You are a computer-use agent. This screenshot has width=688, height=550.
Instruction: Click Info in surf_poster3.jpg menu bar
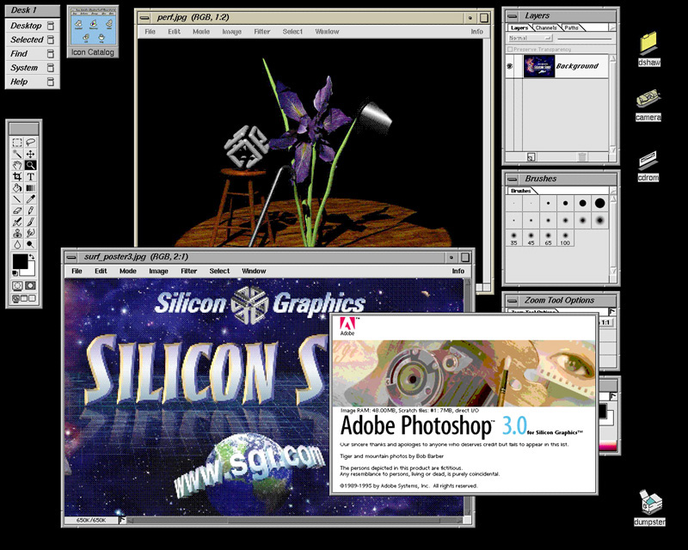pyautogui.click(x=458, y=271)
